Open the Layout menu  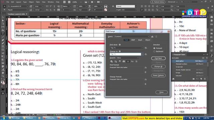[x=18, y=2]
